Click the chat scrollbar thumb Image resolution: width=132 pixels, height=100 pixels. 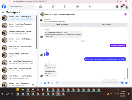pyautogui.click(x=128, y=73)
